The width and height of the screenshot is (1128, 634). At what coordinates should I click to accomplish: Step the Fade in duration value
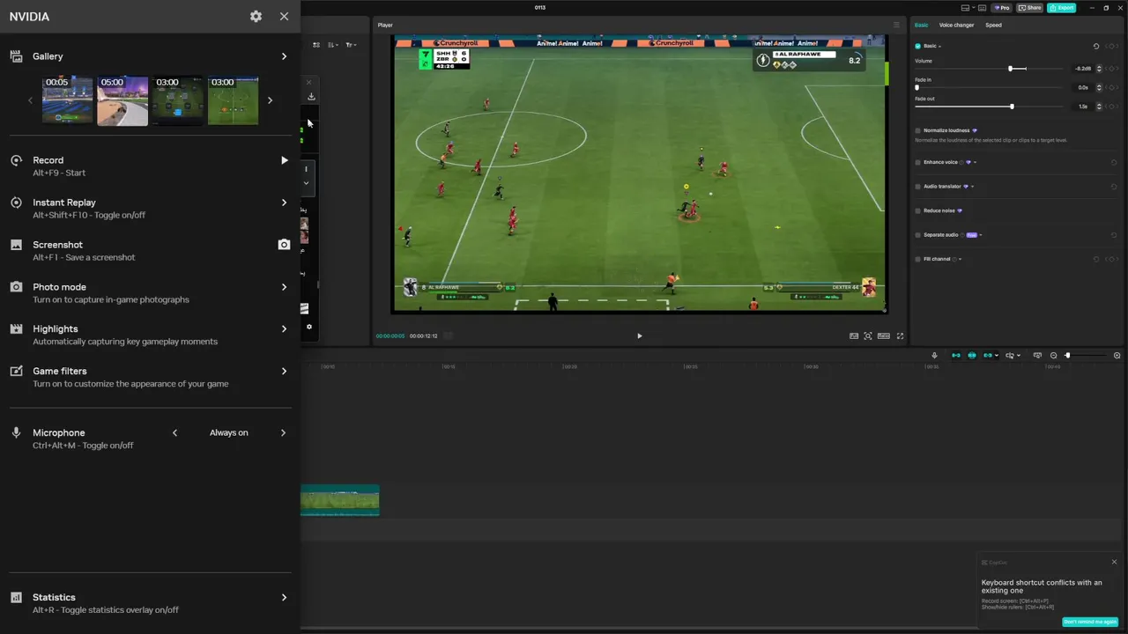1099,87
